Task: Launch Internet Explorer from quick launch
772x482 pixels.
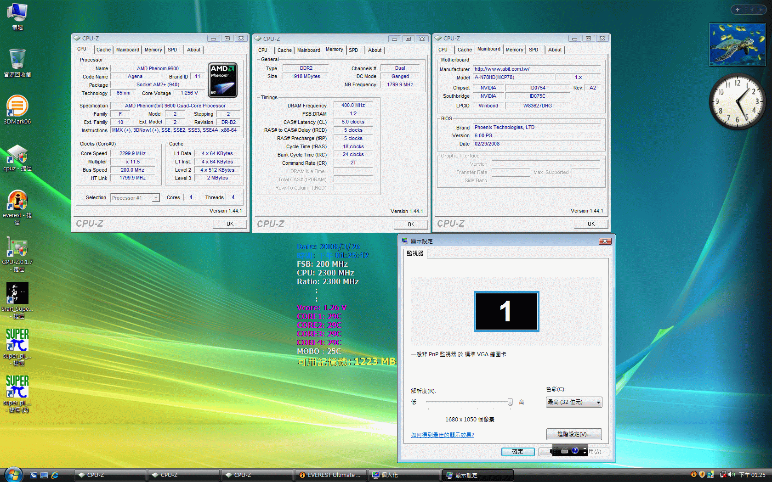Action: click(55, 475)
